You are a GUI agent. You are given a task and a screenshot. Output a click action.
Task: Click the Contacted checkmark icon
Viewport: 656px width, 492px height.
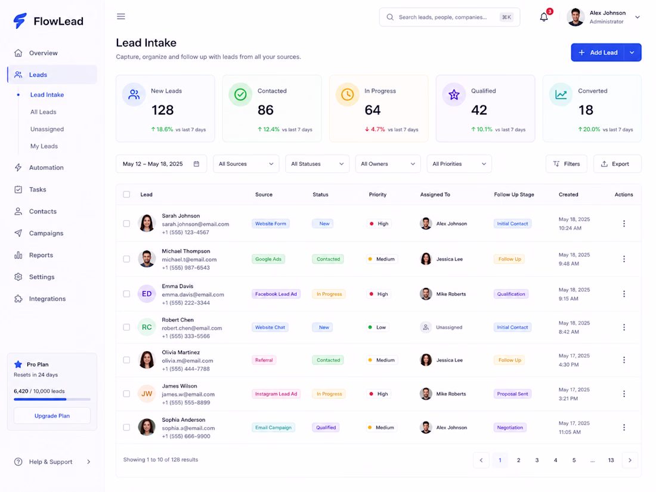tap(240, 95)
